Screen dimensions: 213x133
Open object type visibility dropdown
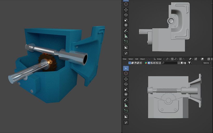[x=191, y=59]
